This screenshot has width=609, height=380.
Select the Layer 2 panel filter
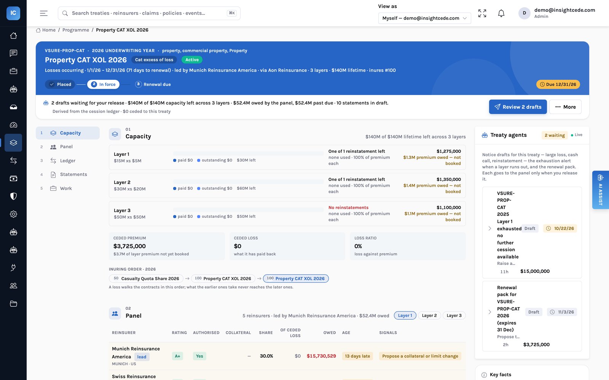coord(429,315)
